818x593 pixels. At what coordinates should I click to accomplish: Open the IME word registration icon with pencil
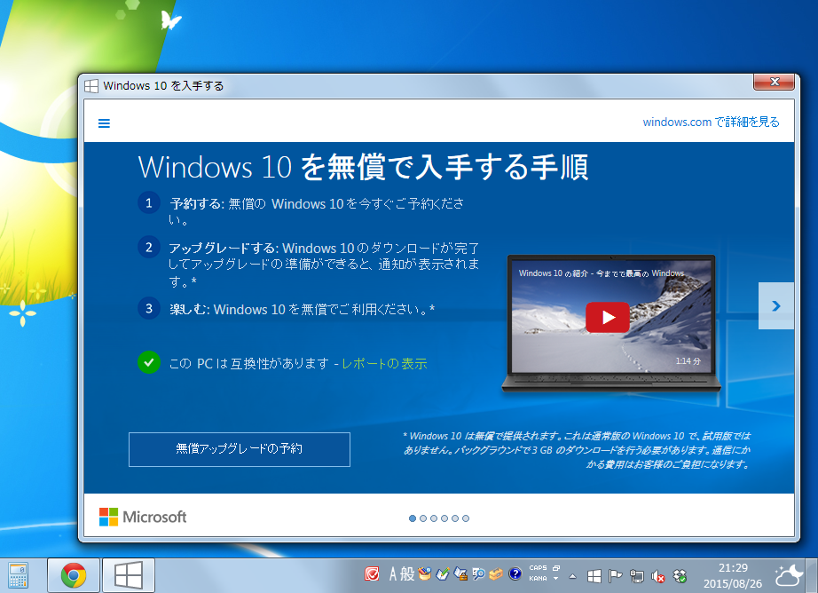[443, 574]
